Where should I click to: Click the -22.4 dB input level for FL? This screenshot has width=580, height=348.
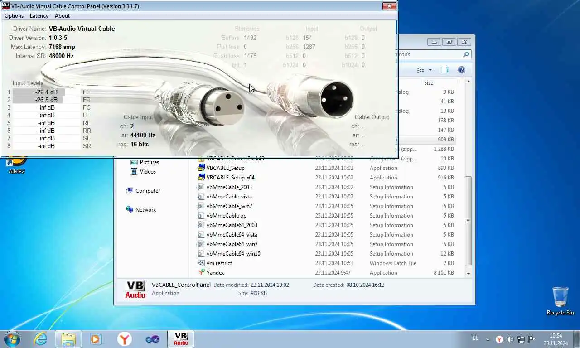pyautogui.click(x=46, y=92)
